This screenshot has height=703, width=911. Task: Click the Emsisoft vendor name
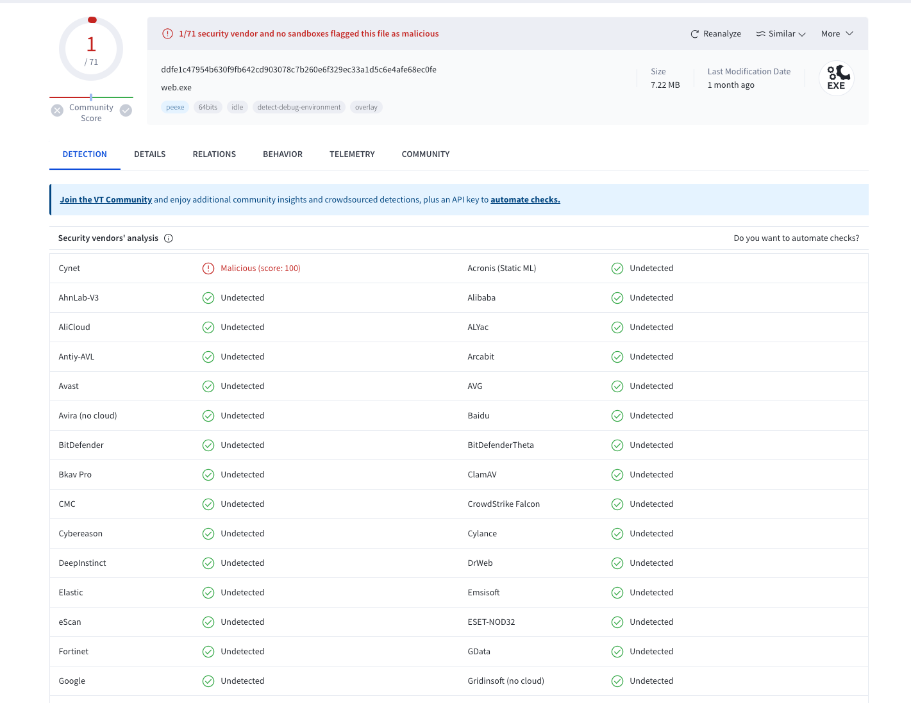click(x=483, y=593)
